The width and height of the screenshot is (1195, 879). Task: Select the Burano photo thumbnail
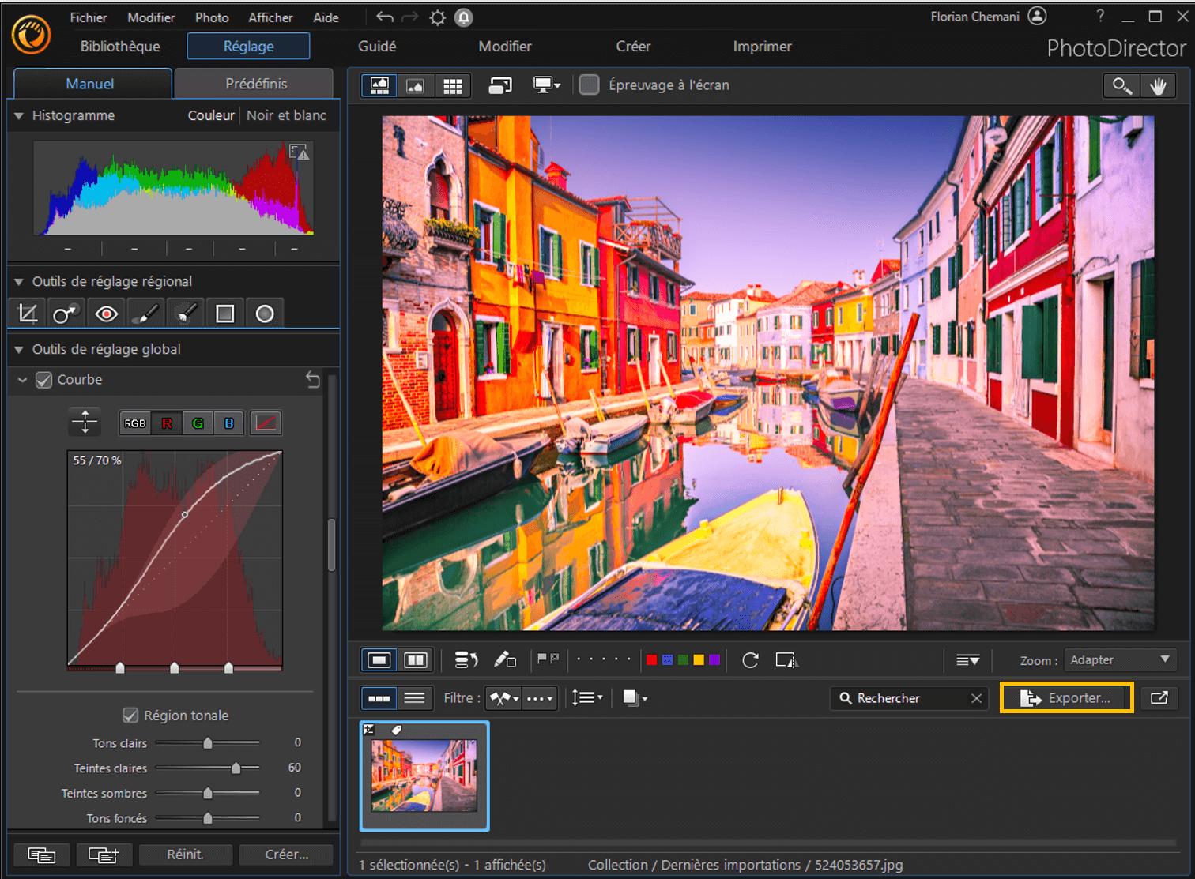[x=424, y=776]
